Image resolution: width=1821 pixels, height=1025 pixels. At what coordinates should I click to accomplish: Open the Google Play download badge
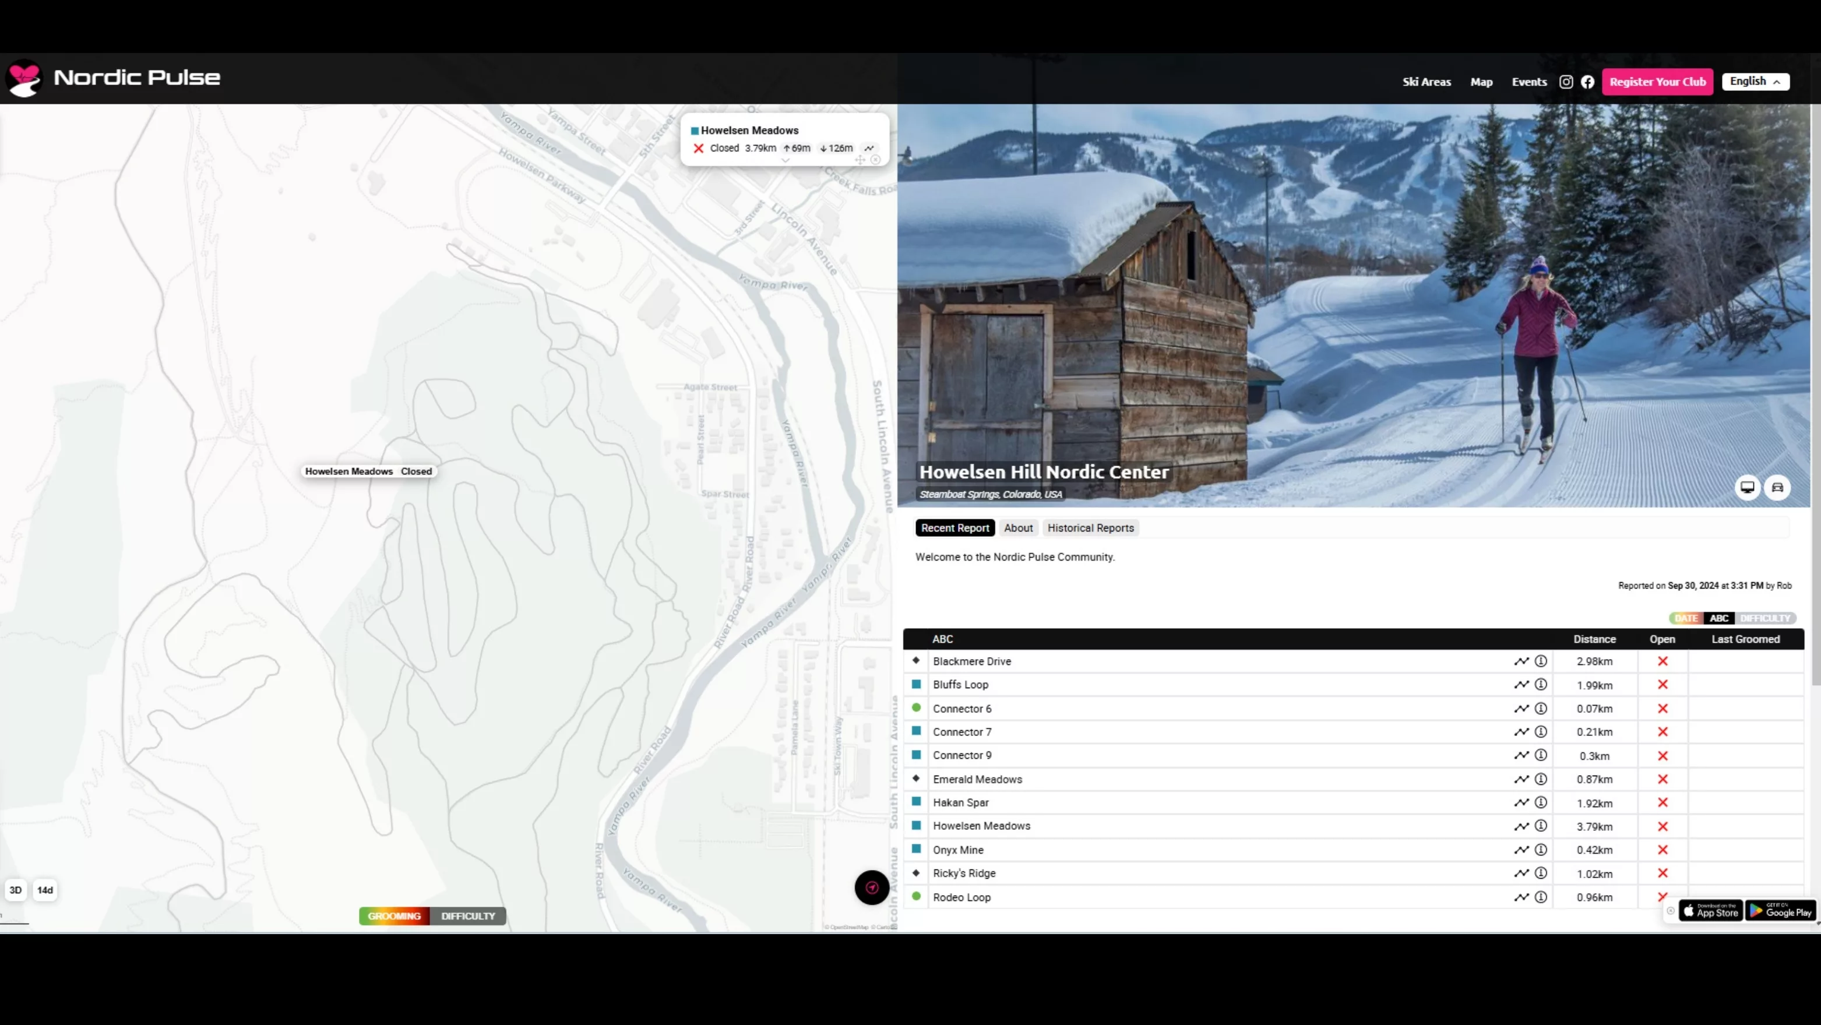point(1780,910)
